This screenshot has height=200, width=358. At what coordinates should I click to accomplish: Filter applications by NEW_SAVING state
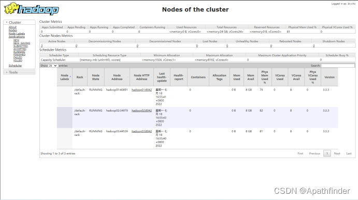(22, 43)
